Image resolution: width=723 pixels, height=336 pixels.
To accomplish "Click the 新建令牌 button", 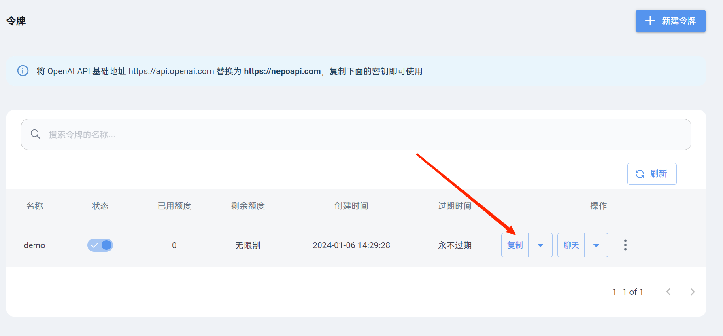I will click(670, 21).
